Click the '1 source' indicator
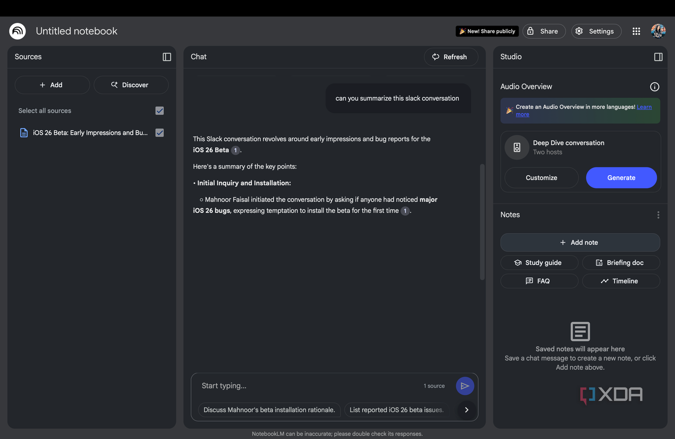Screen dimensions: 675x439 [434, 386]
